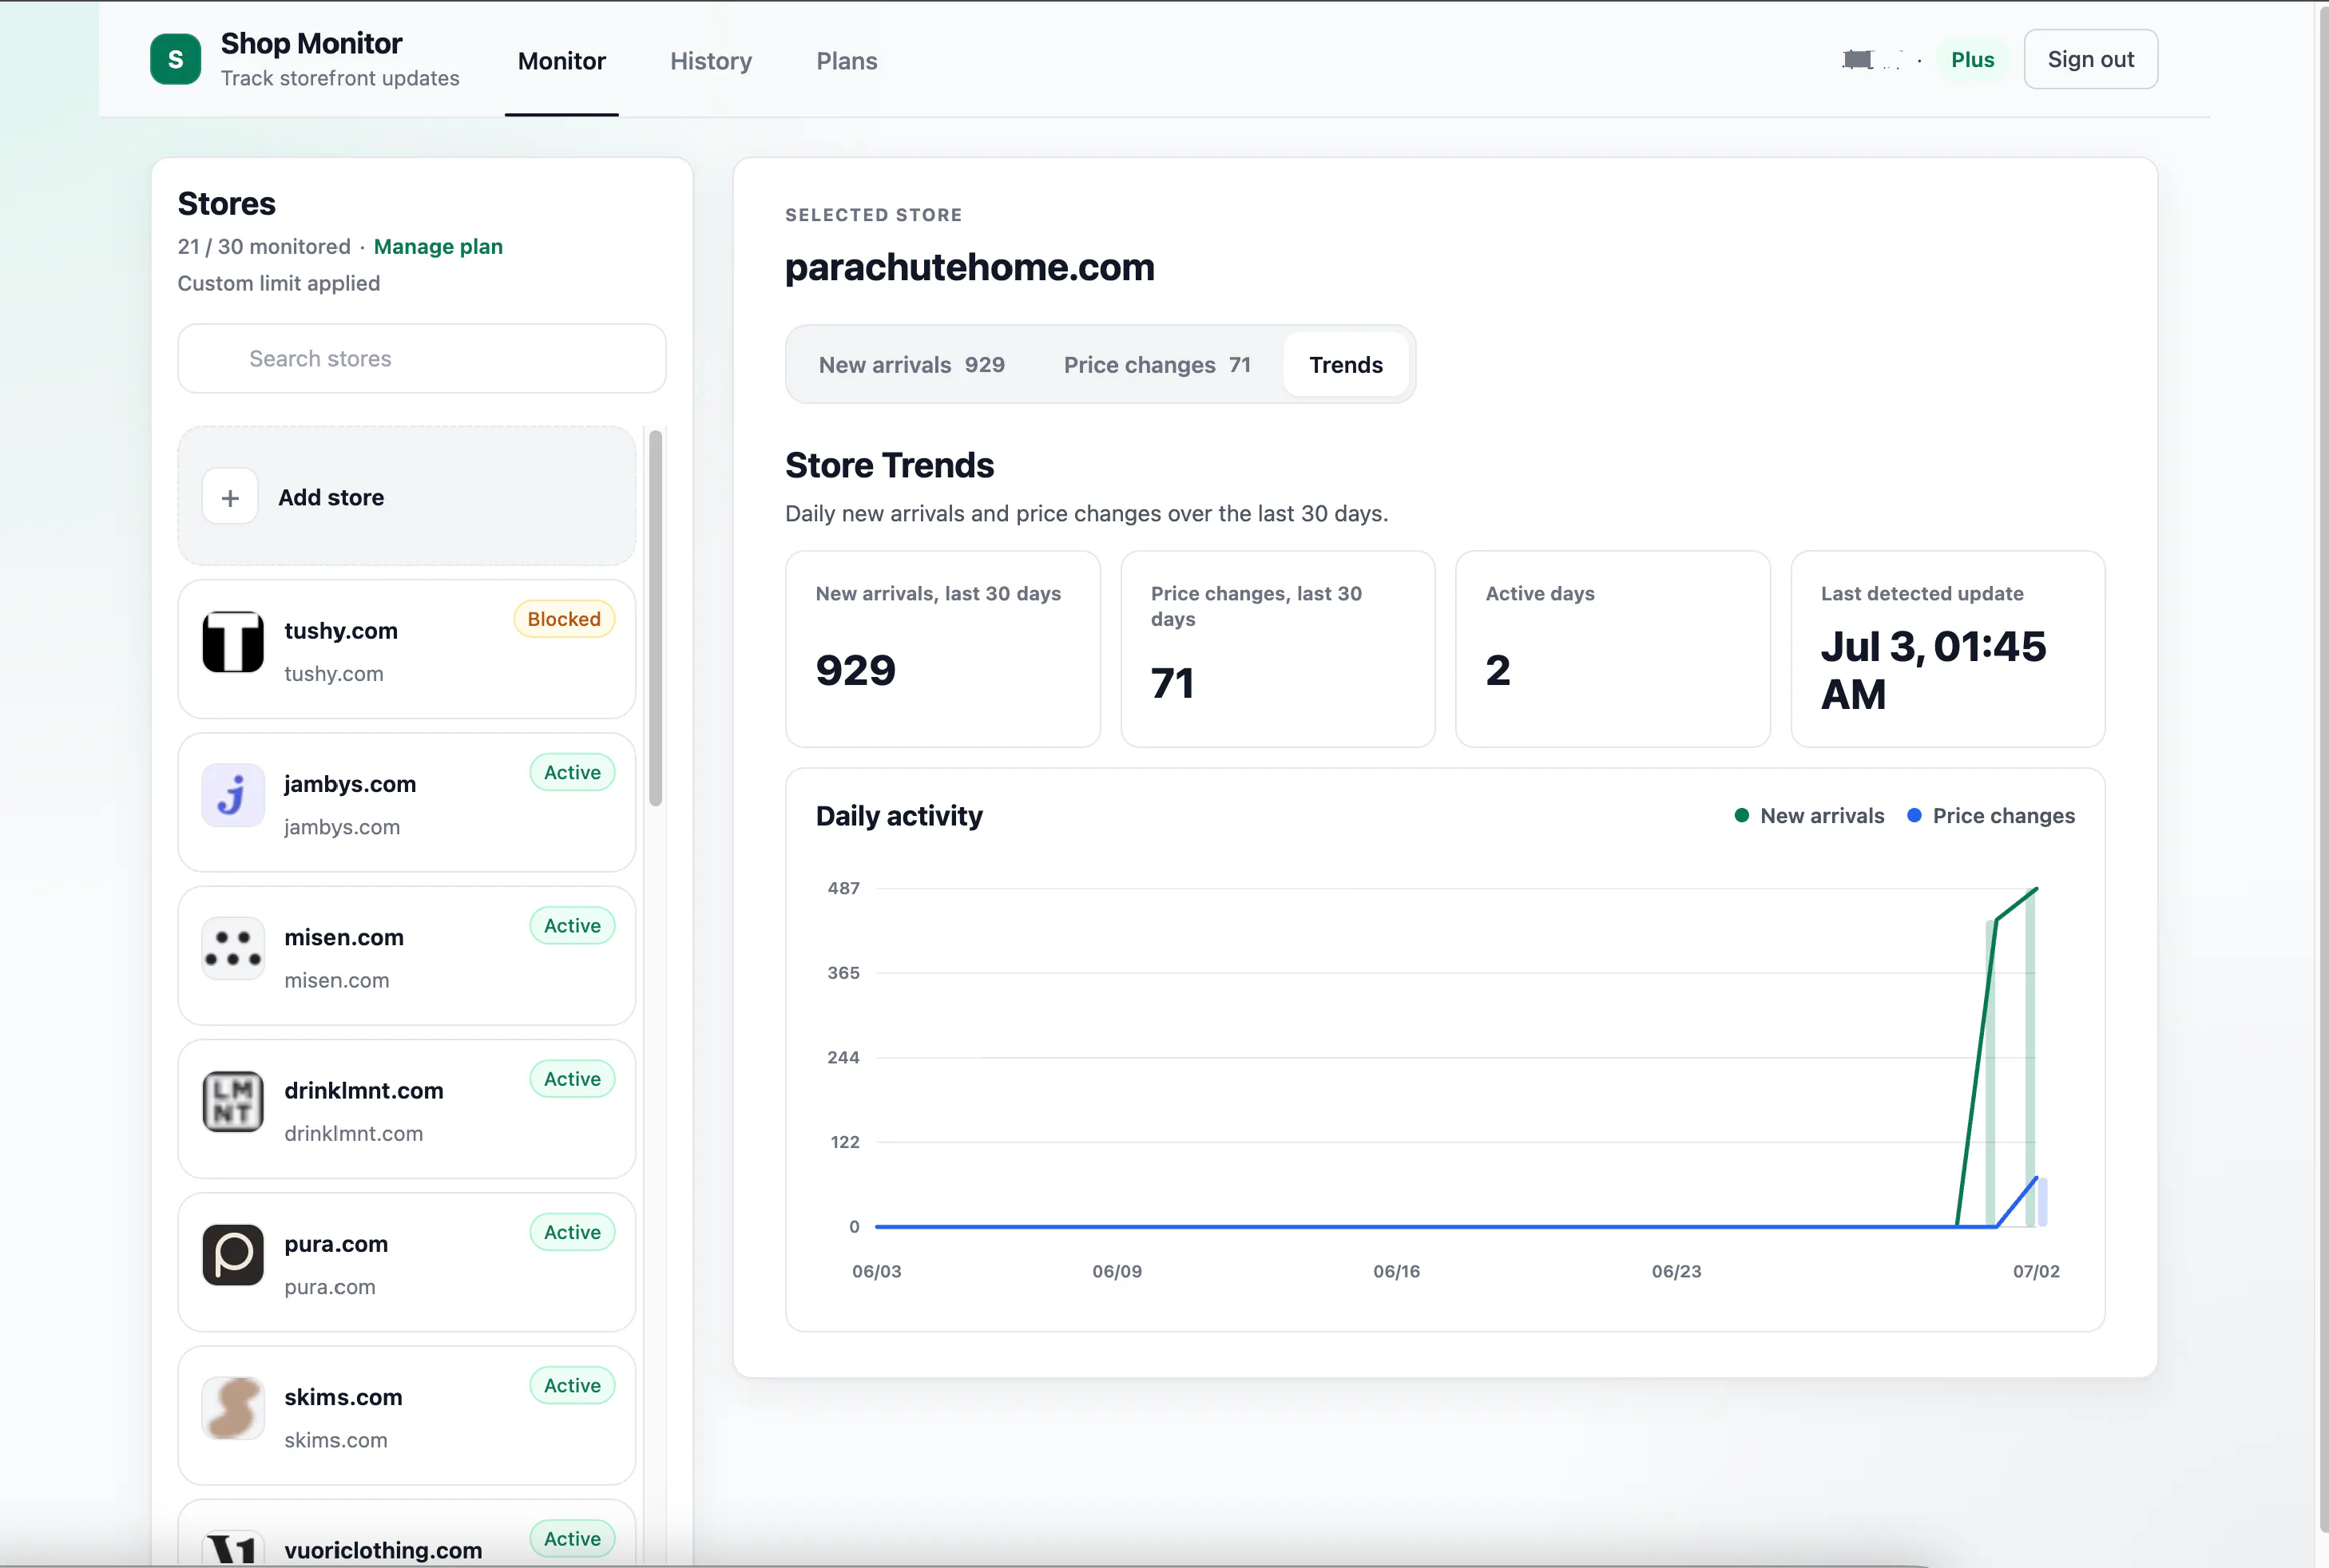The height and width of the screenshot is (1568, 2329).
Task: Click the green New arrivals legend dot
Action: [x=1742, y=815]
